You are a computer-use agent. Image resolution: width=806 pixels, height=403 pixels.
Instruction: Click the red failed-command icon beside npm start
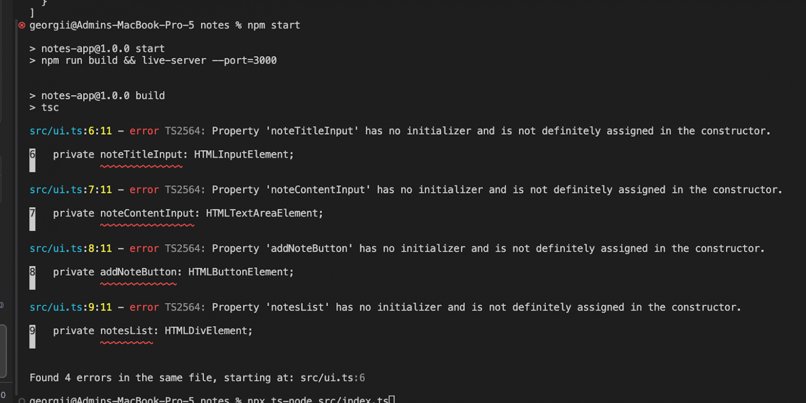(22, 25)
